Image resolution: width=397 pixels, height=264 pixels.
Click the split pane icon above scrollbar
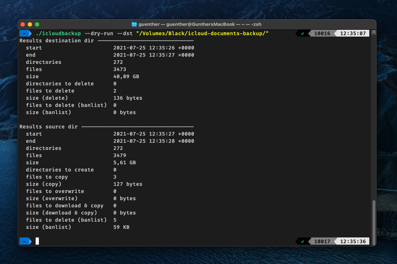(x=374, y=32)
